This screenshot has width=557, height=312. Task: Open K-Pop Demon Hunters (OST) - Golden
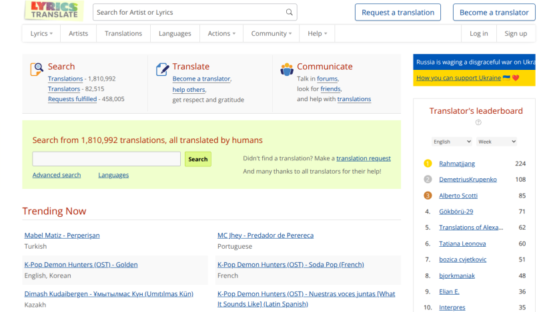pyautogui.click(x=81, y=265)
